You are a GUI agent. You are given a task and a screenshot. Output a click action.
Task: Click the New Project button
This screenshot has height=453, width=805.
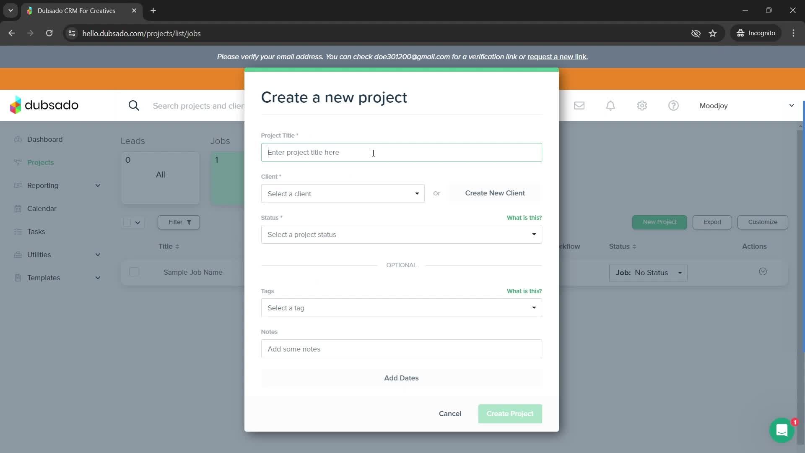click(x=660, y=222)
